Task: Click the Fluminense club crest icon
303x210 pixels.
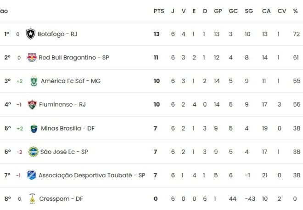Action: (x=32, y=104)
